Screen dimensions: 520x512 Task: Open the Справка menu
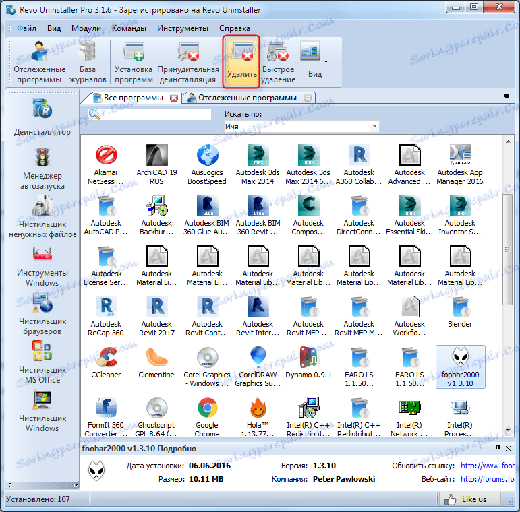pyautogui.click(x=235, y=28)
